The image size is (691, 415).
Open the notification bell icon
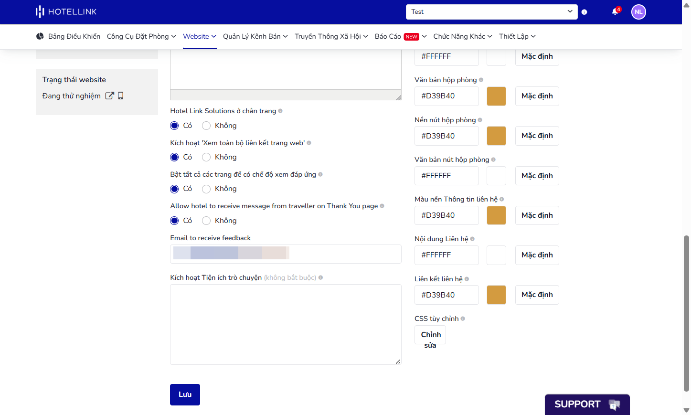tap(615, 11)
